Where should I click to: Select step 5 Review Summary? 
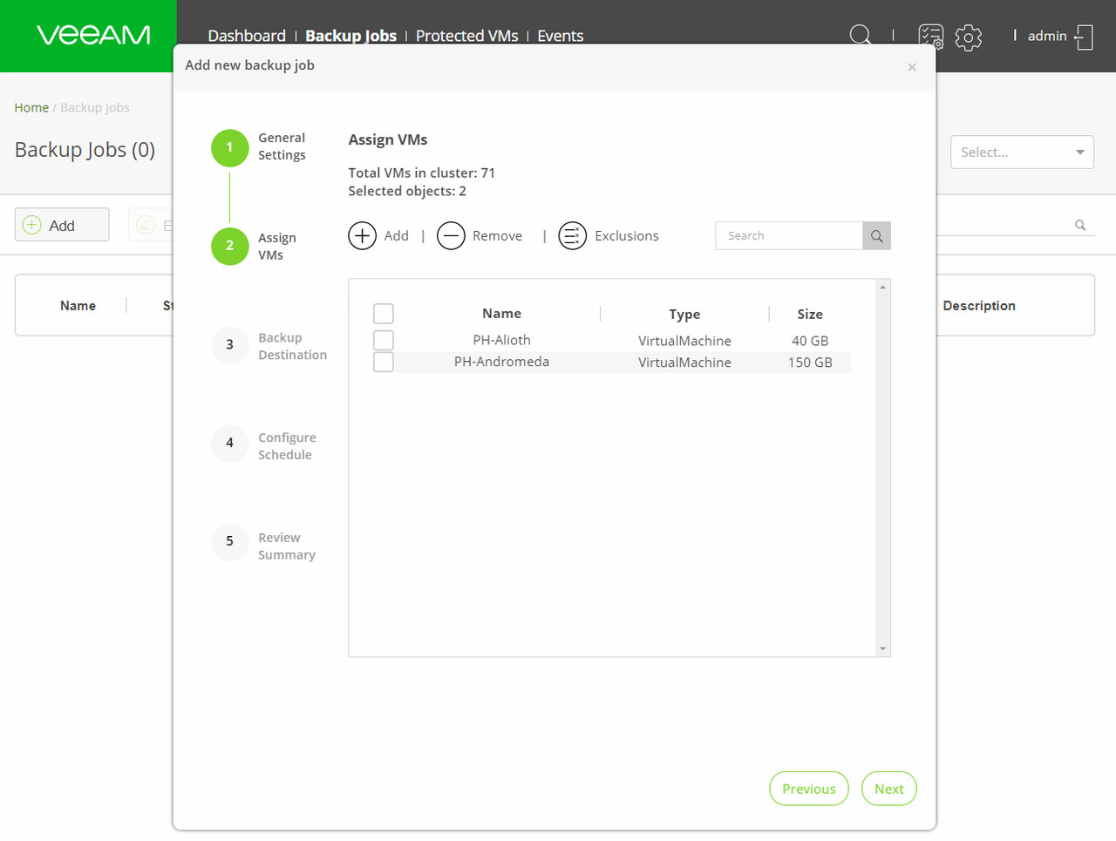[x=230, y=542]
